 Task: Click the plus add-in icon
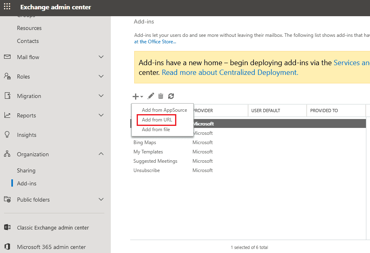(136, 96)
